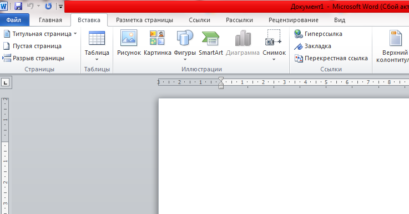Screen dimensions: 409x214
Task: Add a Закладка bookmark
Action: (x=312, y=46)
